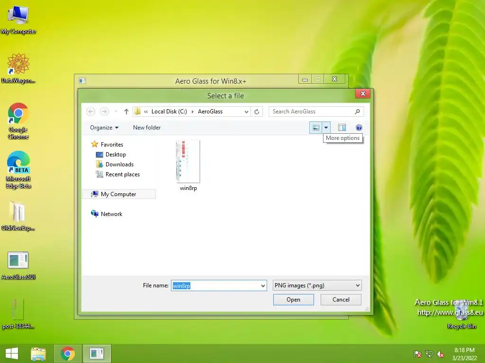Click the Cancel button
Screen dimensions: 485x363
click(341, 299)
